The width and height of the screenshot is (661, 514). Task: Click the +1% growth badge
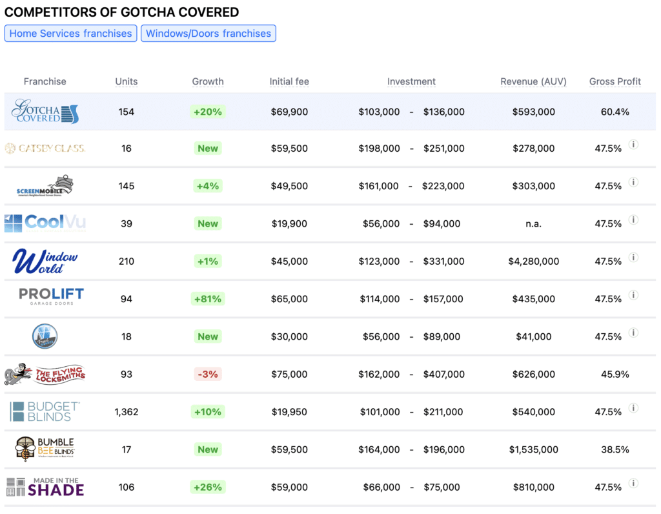tap(208, 262)
